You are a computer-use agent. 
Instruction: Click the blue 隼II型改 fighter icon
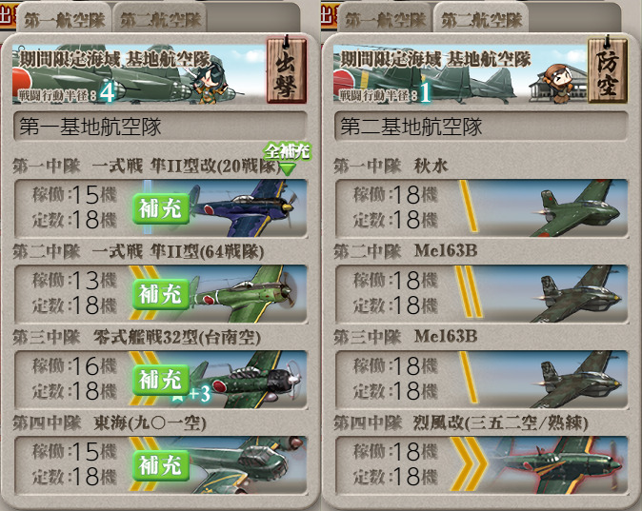(246, 208)
